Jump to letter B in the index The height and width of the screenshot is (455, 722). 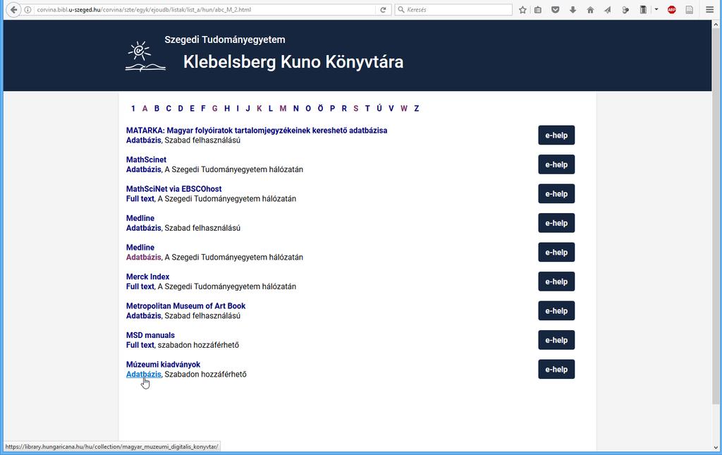click(x=157, y=109)
